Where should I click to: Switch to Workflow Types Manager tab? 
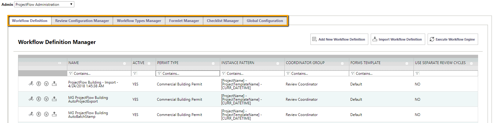pyautogui.click(x=139, y=21)
